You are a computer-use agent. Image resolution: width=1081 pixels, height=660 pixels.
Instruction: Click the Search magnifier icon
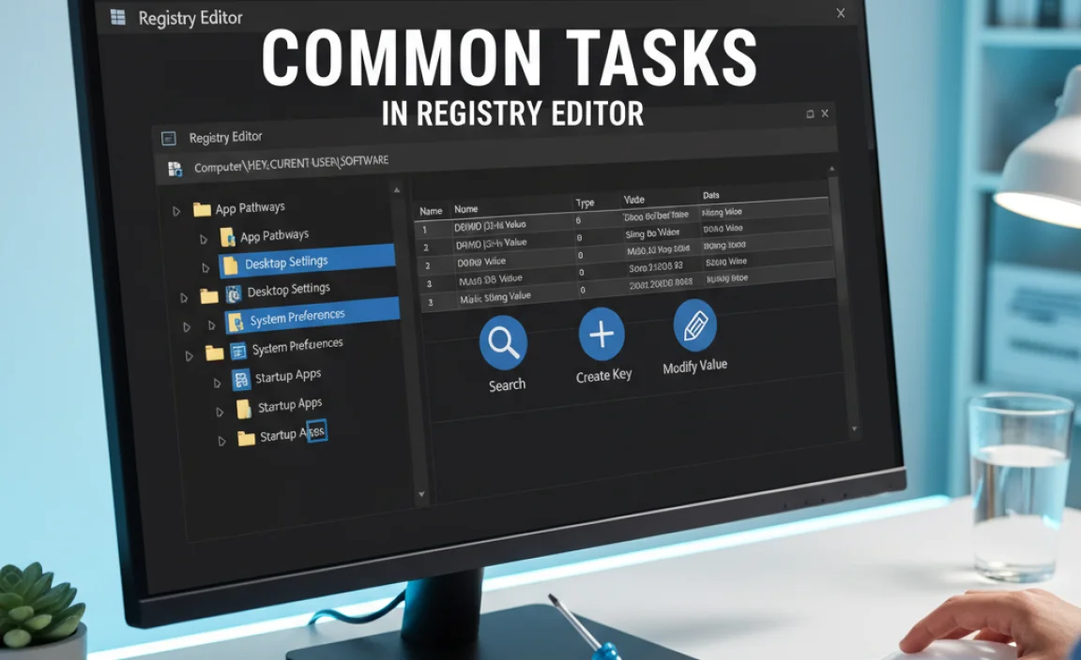click(504, 342)
